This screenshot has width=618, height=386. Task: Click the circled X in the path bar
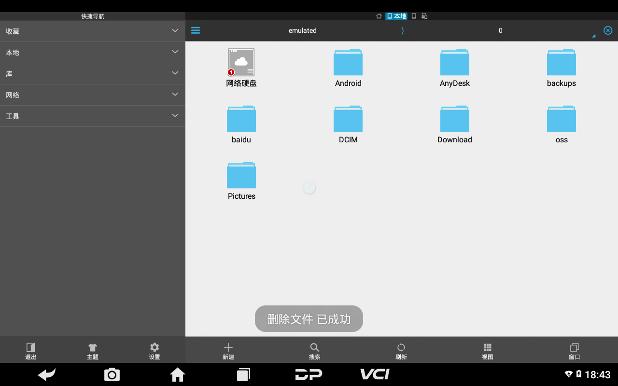pyautogui.click(x=608, y=30)
